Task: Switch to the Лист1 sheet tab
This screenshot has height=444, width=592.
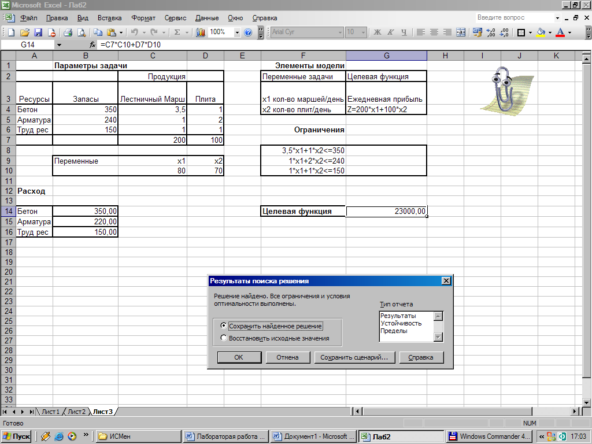Action: pos(50,412)
